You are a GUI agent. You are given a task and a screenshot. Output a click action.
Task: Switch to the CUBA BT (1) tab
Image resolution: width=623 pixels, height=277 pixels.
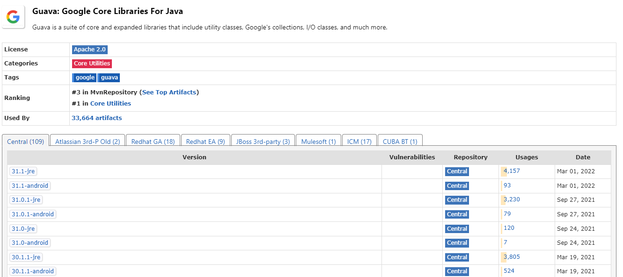point(400,142)
